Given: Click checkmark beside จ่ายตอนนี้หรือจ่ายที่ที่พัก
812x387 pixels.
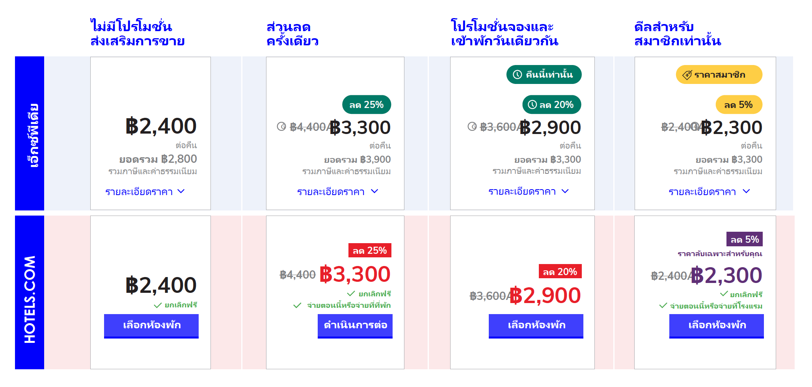Looking at the screenshot, I should click(x=297, y=305).
